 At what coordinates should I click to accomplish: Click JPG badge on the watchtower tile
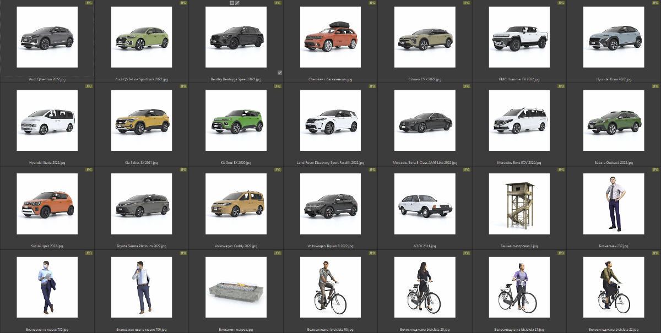[x=561, y=170]
